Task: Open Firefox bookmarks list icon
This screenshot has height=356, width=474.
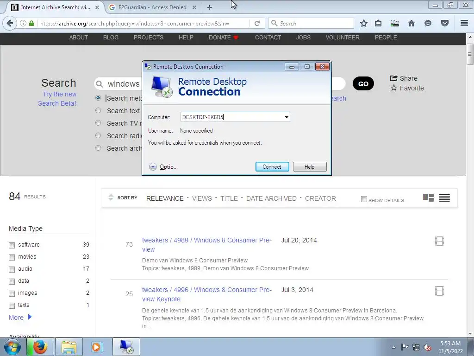Action: coord(378,23)
